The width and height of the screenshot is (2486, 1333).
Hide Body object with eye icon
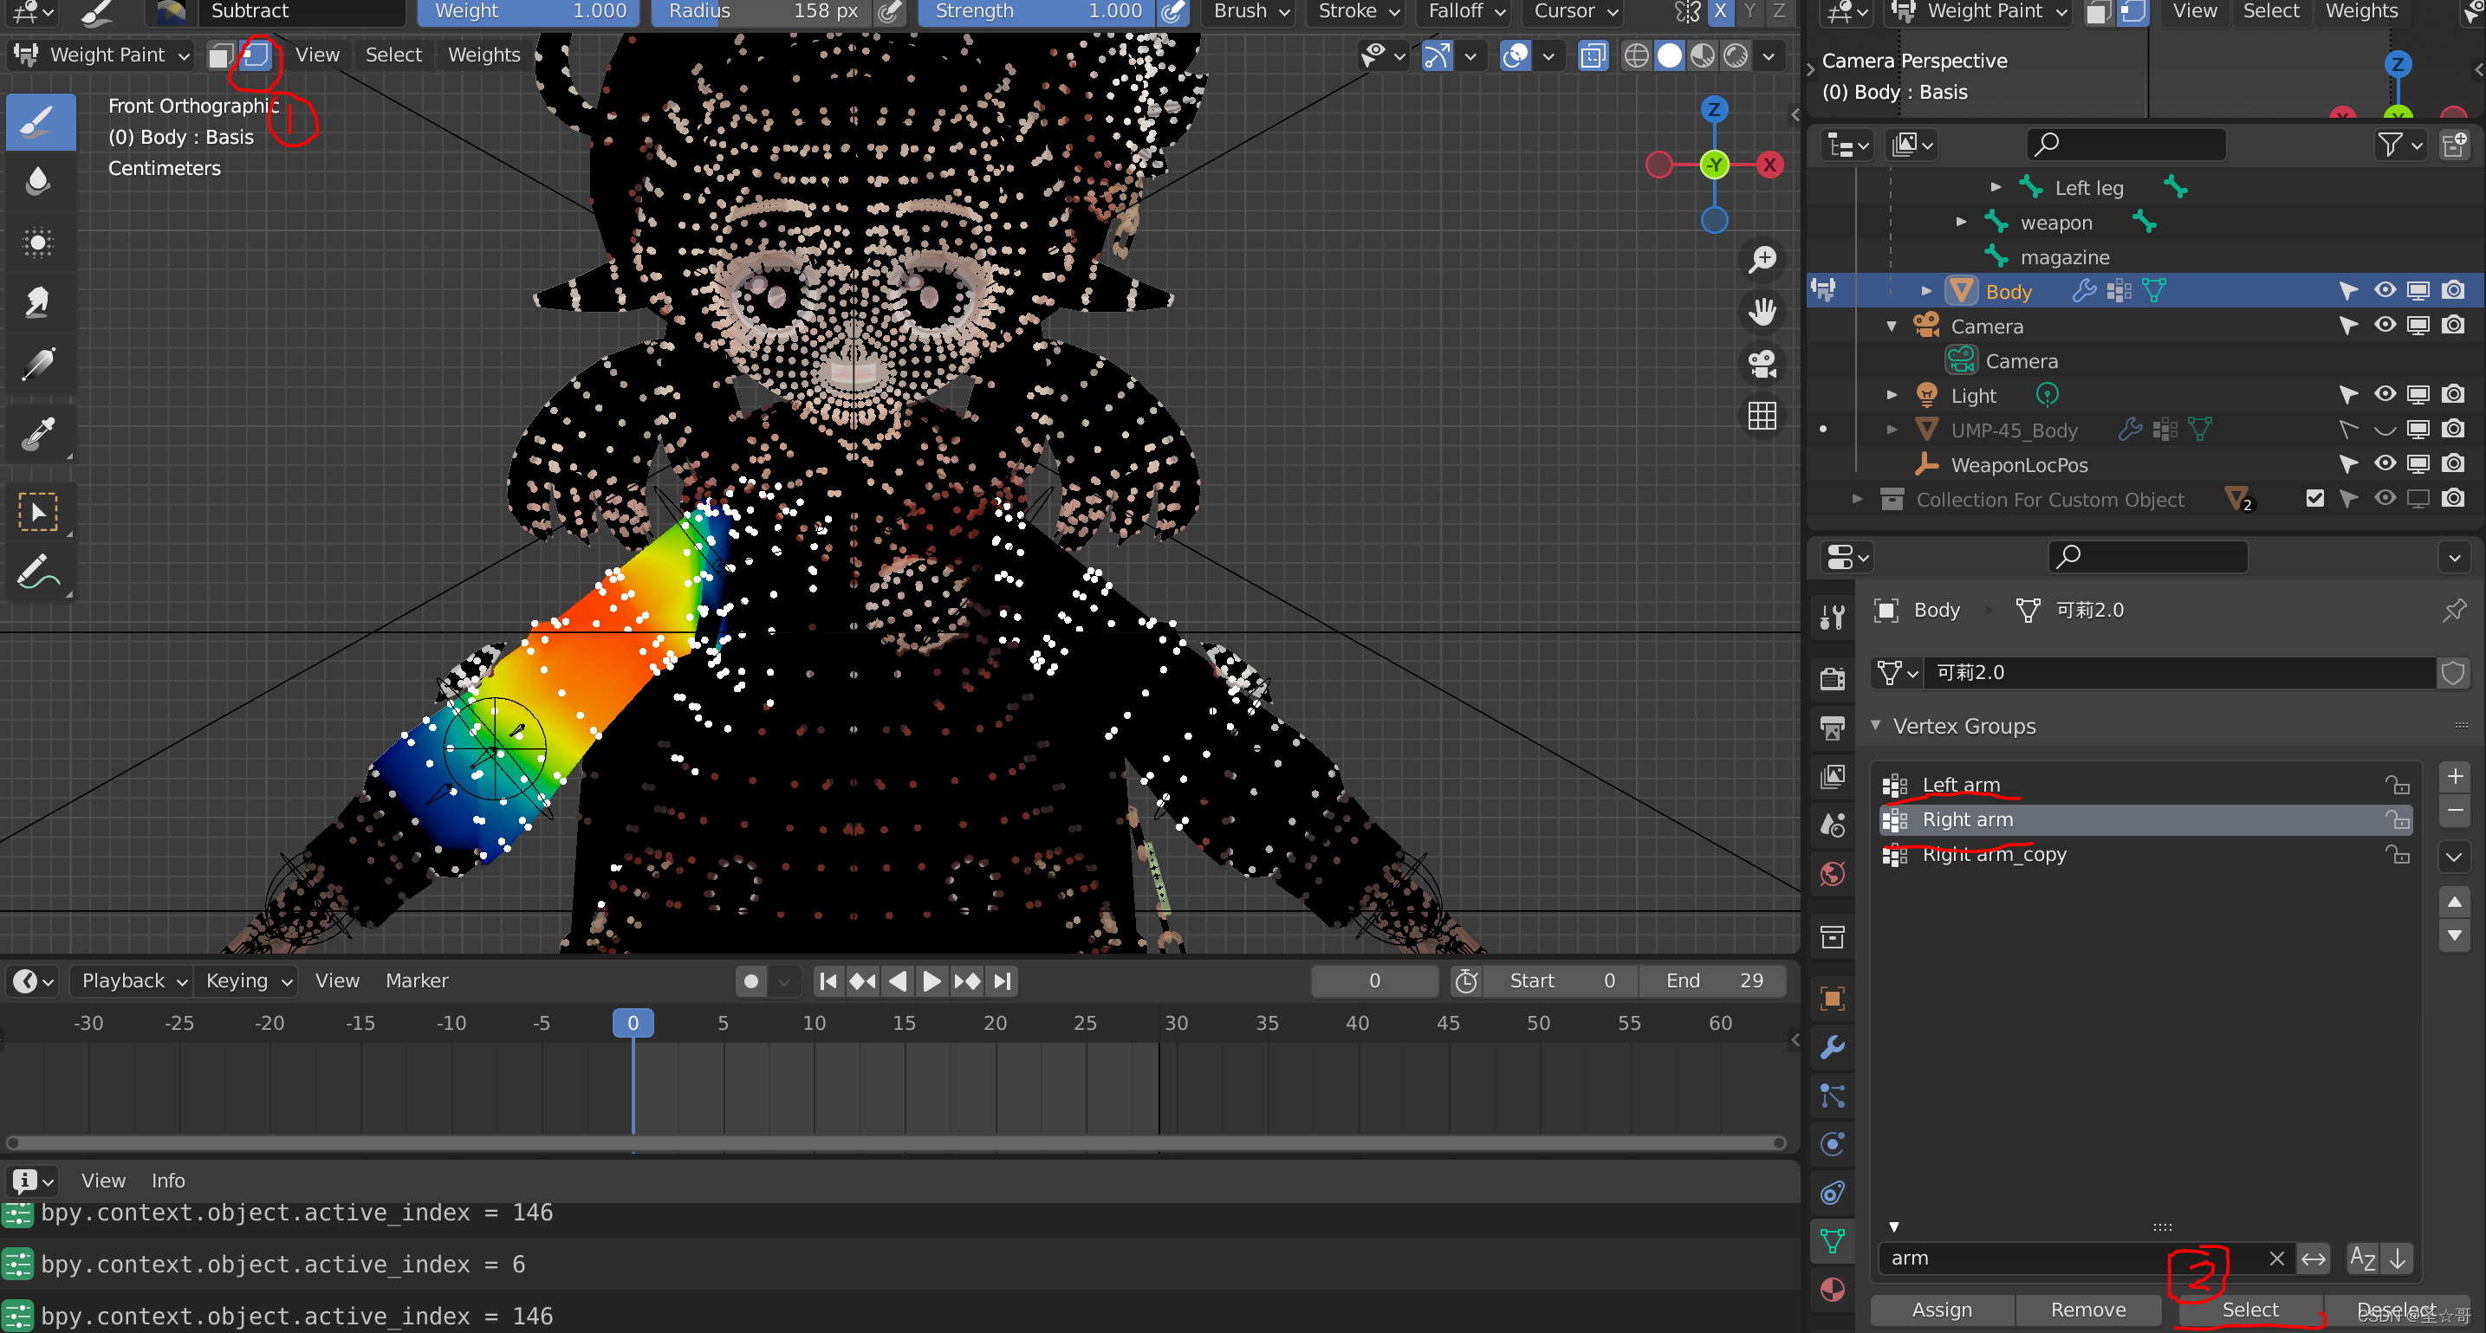click(x=2385, y=290)
